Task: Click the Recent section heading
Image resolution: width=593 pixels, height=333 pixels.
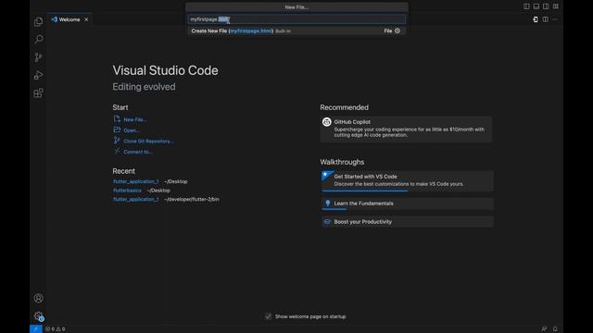Action: [x=123, y=171]
